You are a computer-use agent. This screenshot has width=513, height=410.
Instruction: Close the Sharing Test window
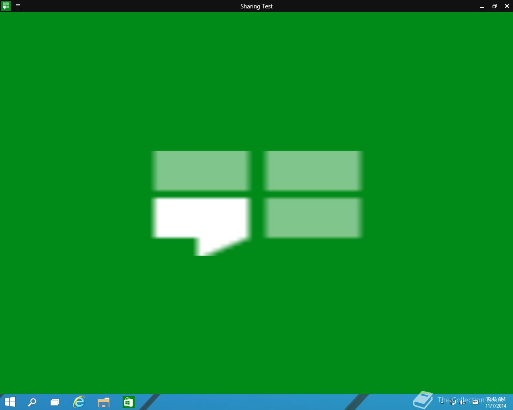(x=507, y=6)
